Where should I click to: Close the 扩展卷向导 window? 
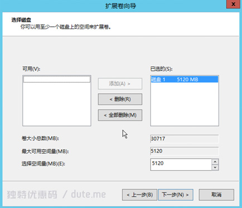(233, 4)
